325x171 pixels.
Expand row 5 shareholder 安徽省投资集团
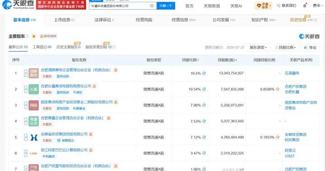[x=26, y=137]
